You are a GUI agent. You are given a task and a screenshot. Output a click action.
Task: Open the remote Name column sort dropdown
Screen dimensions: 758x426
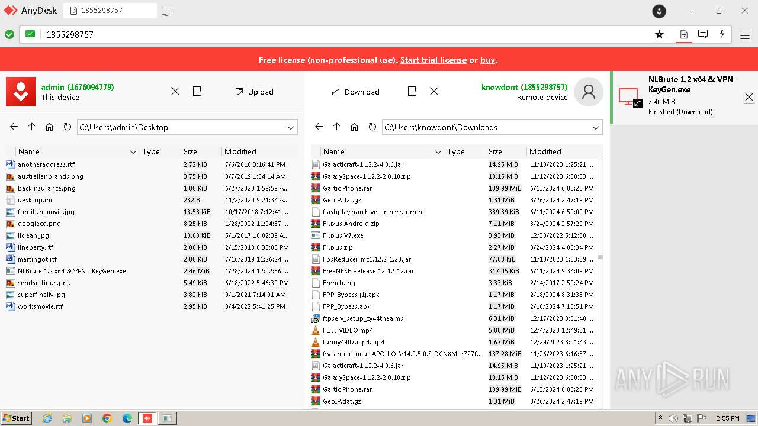pos(438,152)
